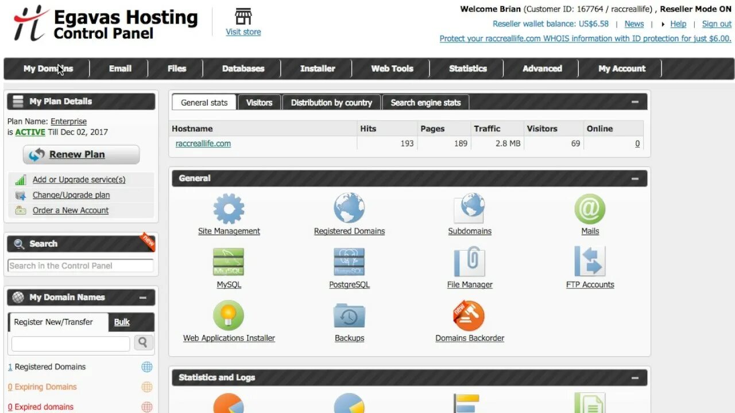Image resolution: width=735 pixels, height=413 pixels.
Task: Click the Hits value 193
Action: click(x=407, y=144)
